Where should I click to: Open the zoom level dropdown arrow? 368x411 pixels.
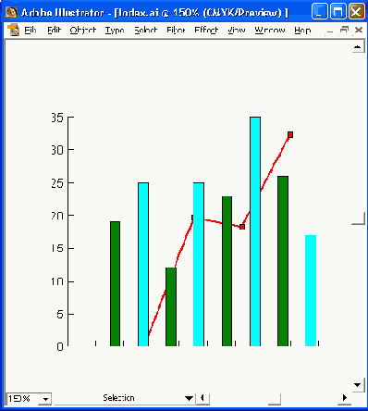coord(45,399)
